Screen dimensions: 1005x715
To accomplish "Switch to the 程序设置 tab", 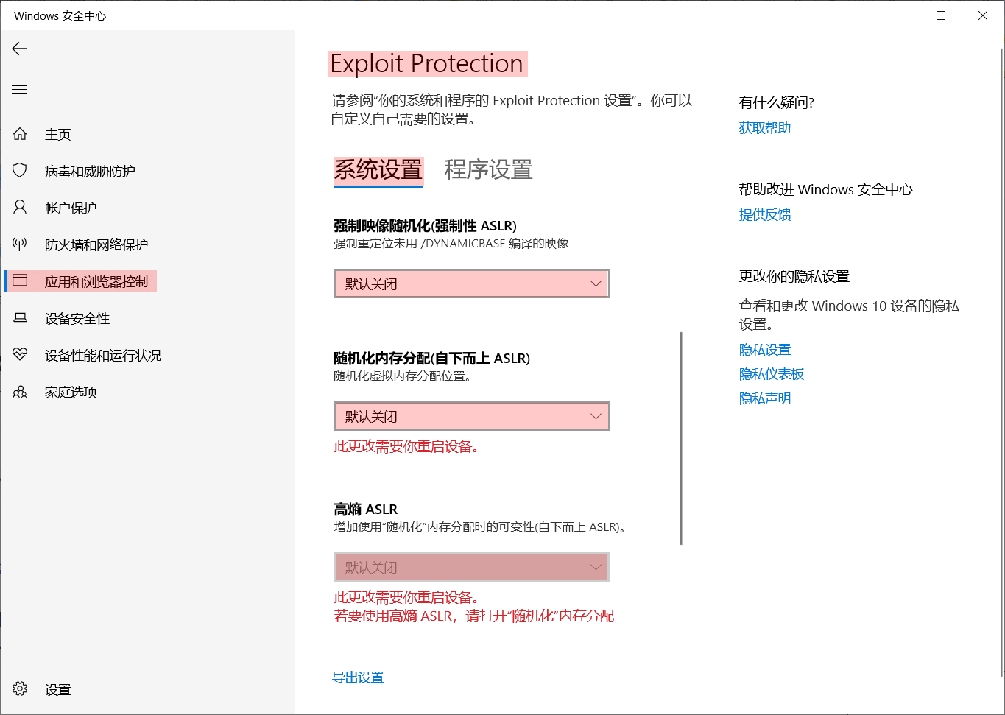I will (x=489, y=170).
